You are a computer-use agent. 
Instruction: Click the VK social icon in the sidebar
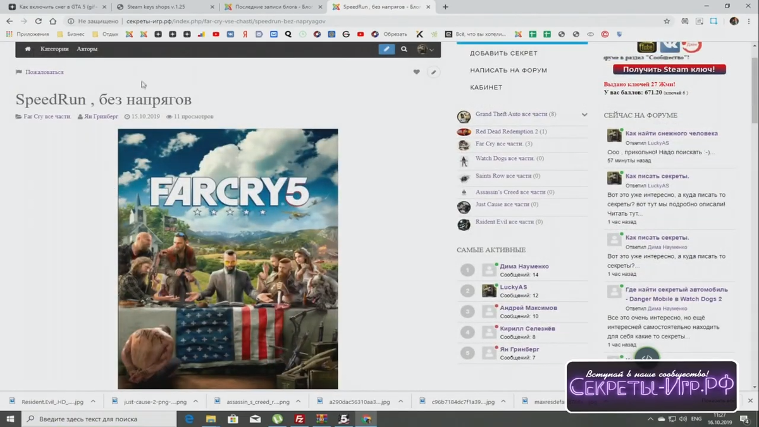[669, 46]
